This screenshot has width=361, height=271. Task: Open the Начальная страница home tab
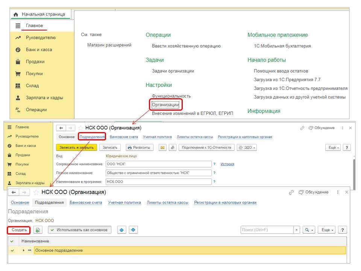tap(40, 14)
